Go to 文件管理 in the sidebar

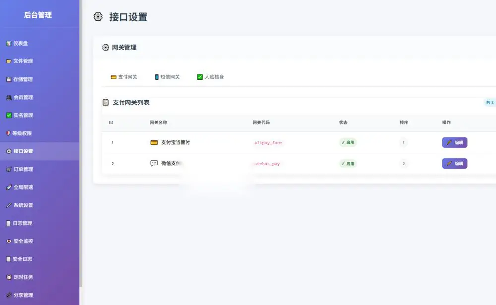tap(40, 61)
